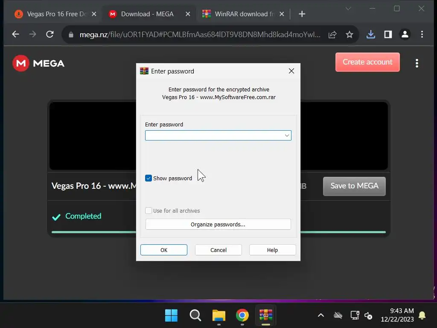This screenshot has height=328, width=437.
Task: Go back in browser history
Action: (x=16, y=34)
